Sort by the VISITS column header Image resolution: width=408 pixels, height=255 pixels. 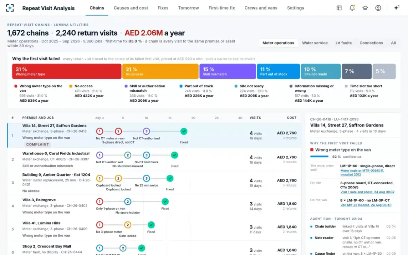(x=255, y=118)
